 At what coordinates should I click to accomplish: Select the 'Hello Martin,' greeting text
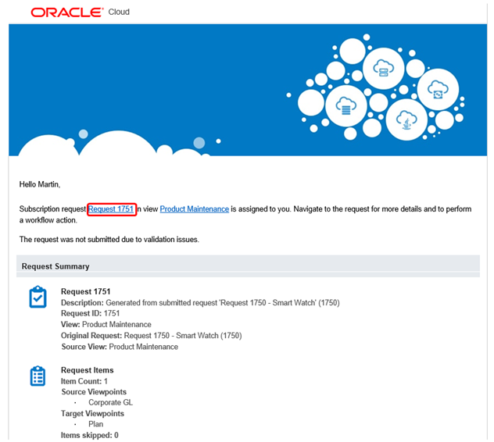click(40, 184)
